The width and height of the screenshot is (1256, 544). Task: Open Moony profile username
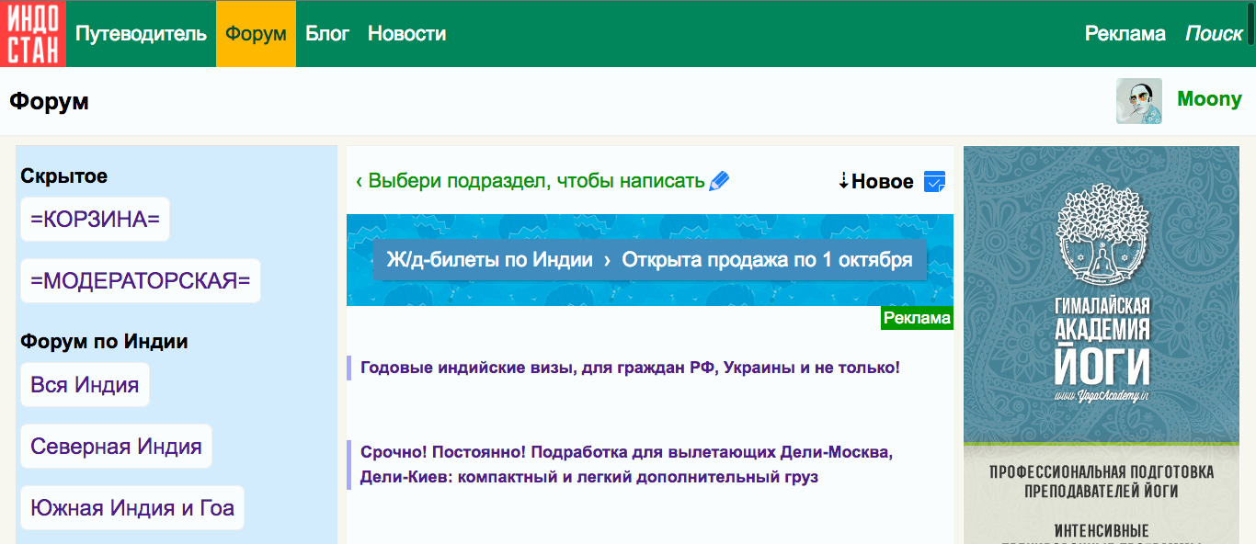1209,99
